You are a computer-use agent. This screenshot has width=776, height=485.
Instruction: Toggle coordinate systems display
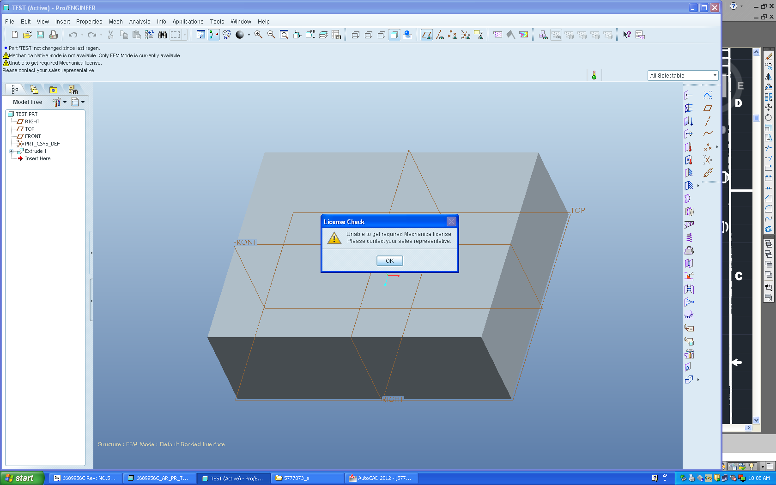point(466,35)
